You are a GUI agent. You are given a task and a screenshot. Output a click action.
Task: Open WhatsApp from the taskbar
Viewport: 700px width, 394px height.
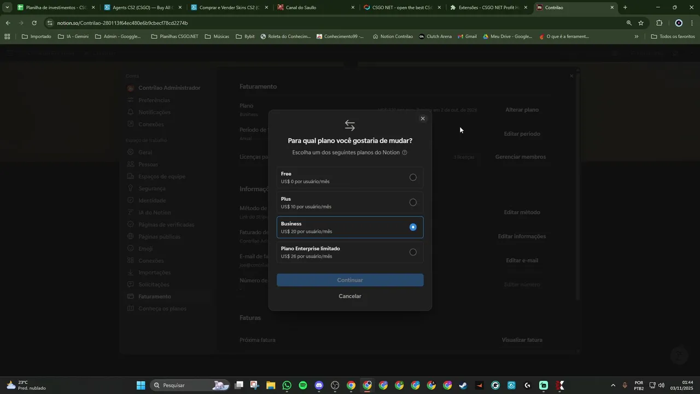coord(287,385)
